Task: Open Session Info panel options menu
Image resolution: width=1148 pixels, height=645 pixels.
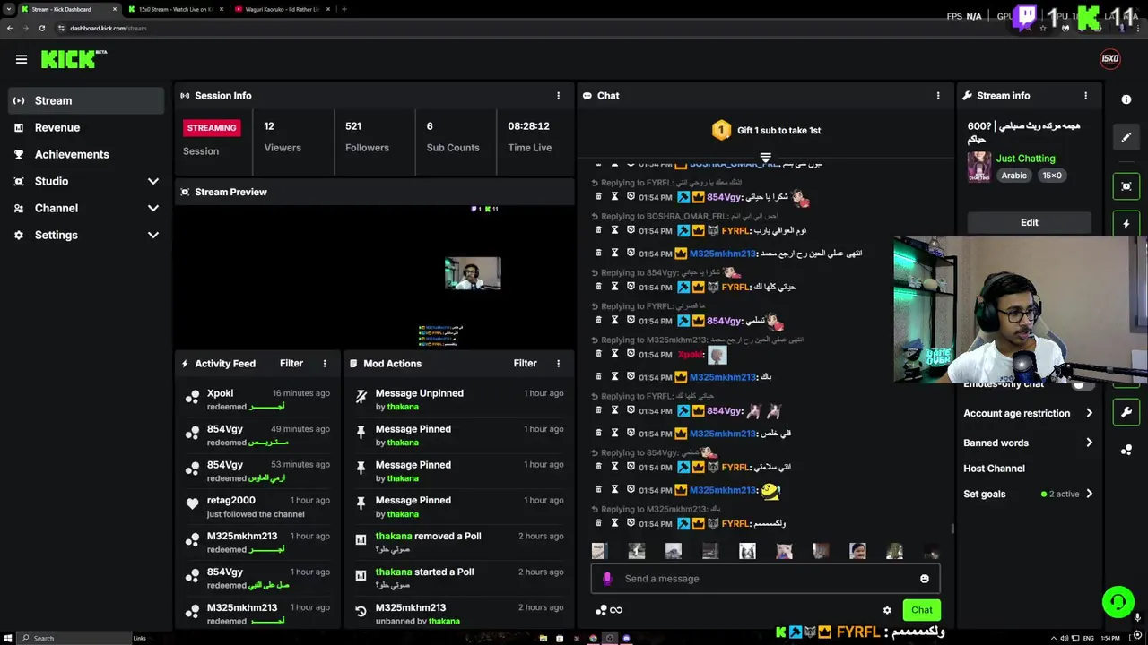Action: [558, 96]
